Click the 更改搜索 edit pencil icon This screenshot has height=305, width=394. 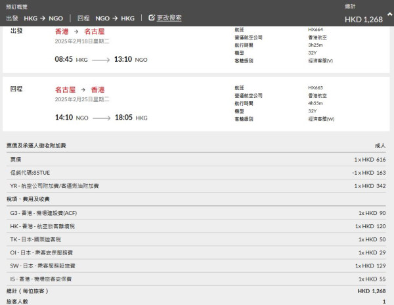click(152, 18)
